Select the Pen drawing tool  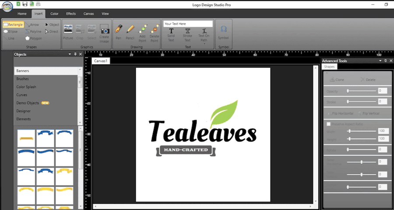(118, 32)
